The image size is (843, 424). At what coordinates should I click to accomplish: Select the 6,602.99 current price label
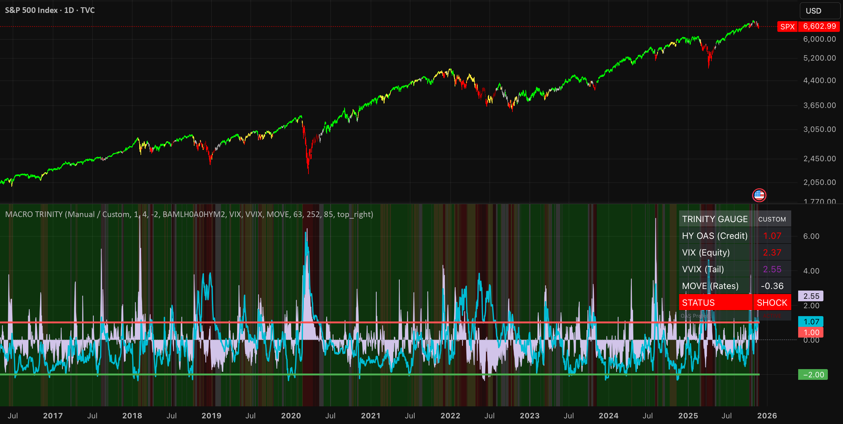click(x=819, y=26)
